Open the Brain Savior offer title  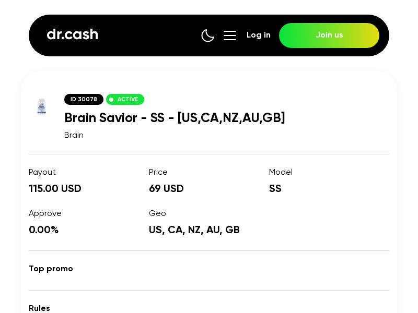pos(175,118)
